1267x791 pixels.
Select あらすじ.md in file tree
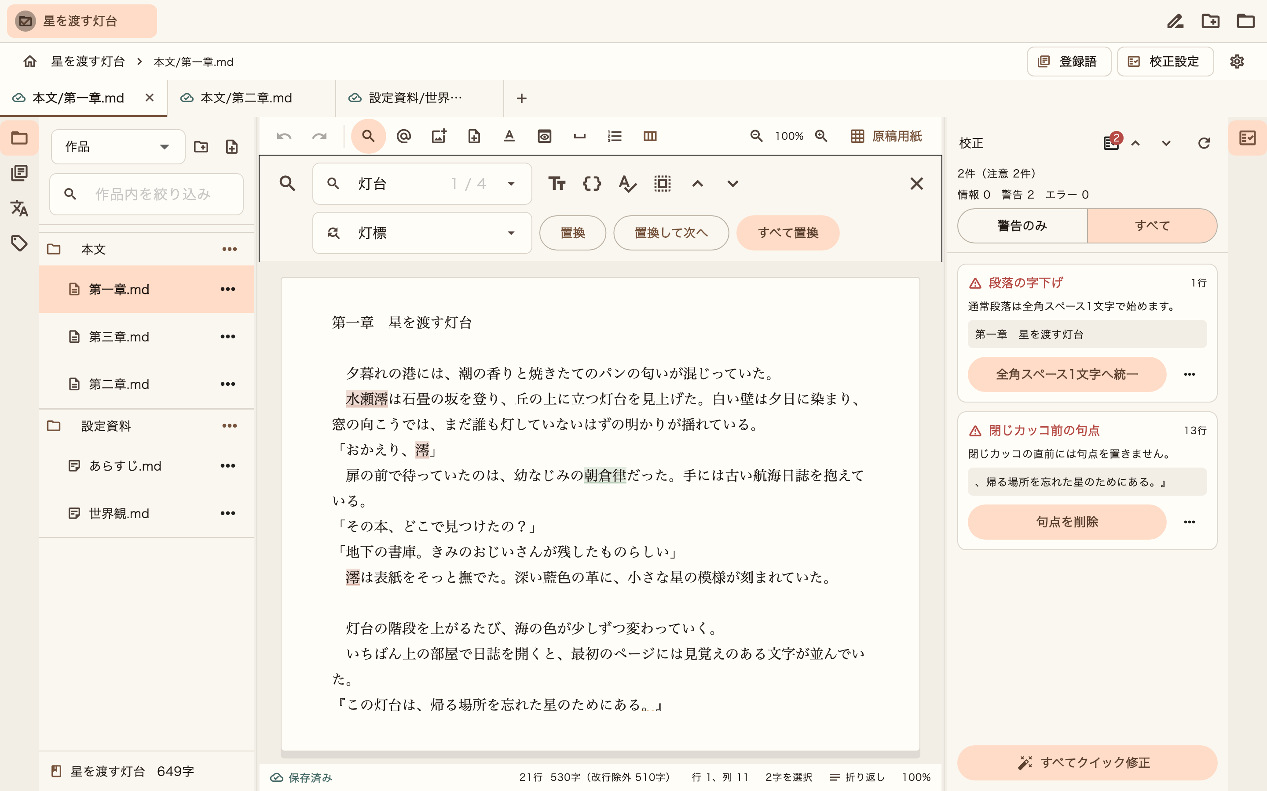[x=146, y=466]
